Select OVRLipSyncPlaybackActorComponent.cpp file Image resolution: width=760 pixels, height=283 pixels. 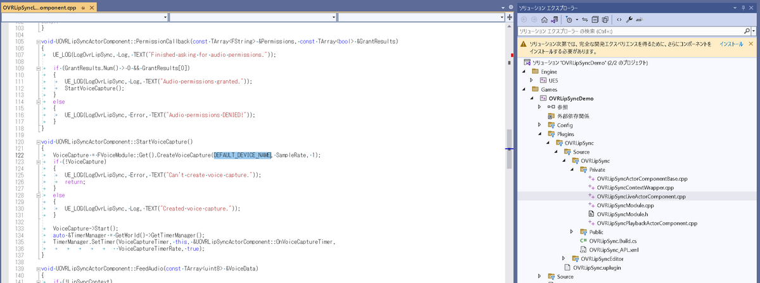647,223
